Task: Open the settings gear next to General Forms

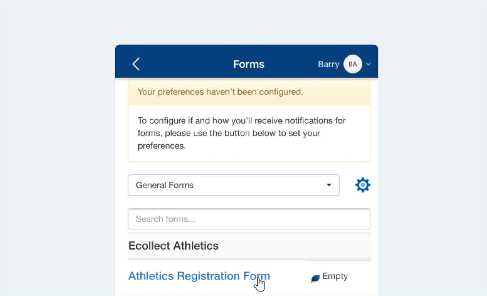Action: [363, 185]
